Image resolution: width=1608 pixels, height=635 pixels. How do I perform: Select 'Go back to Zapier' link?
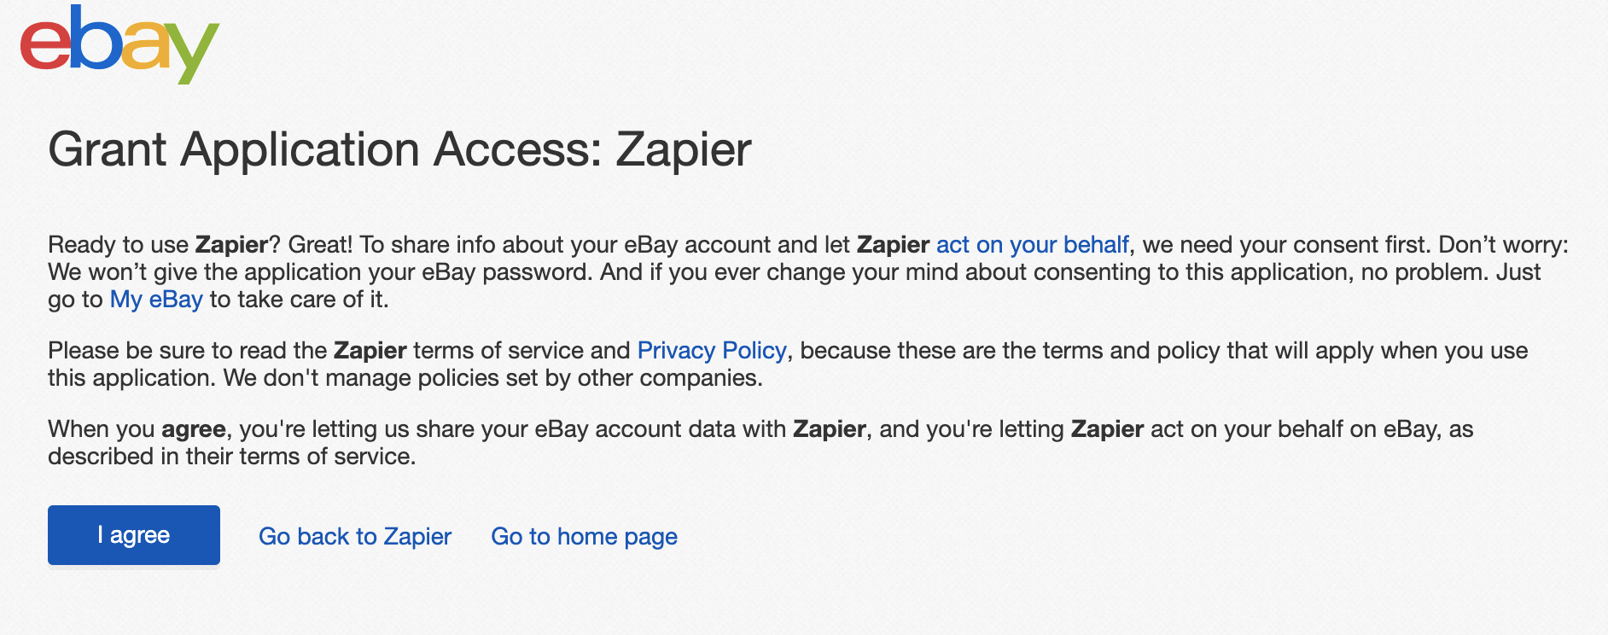tap(355, 536)
